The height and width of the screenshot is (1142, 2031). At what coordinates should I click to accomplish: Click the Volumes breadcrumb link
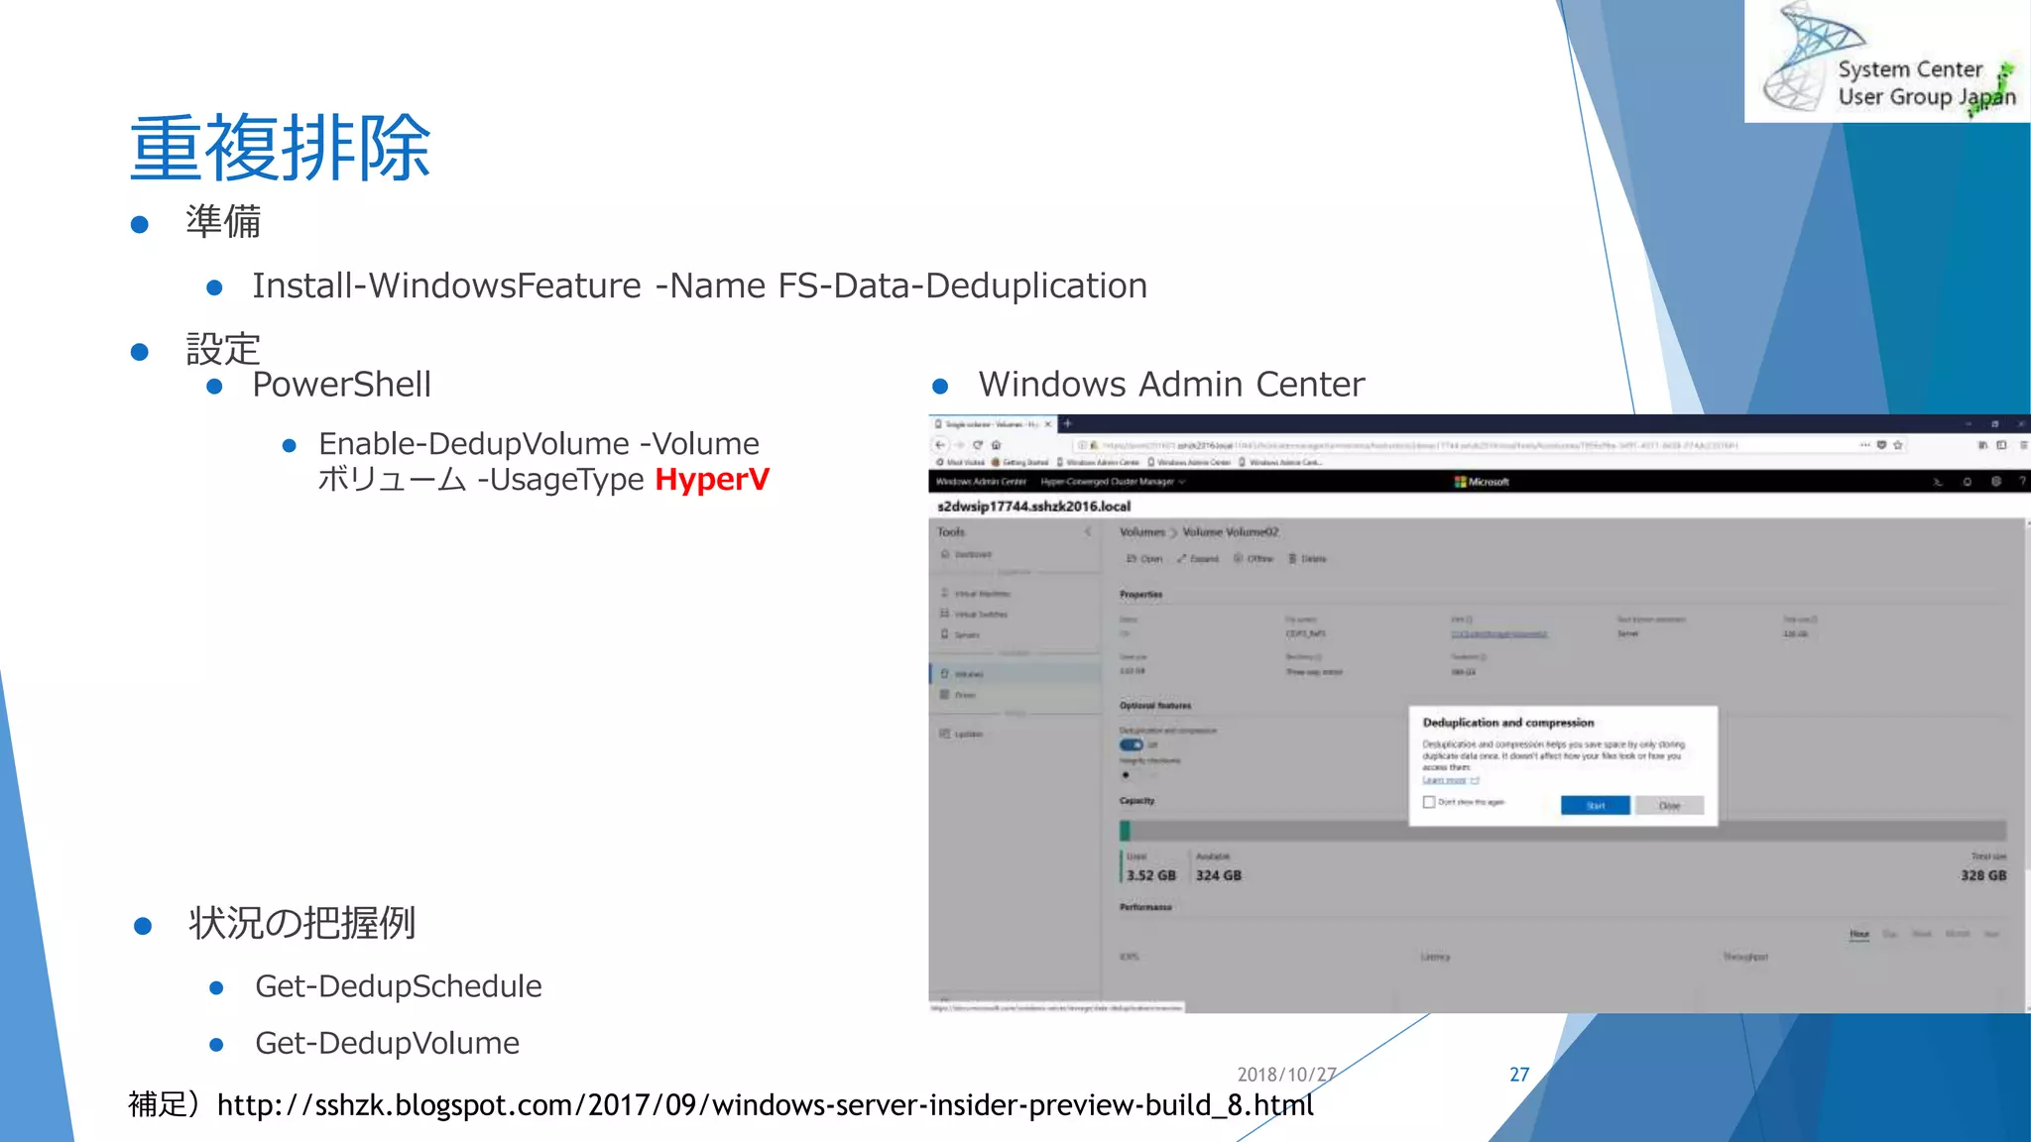pos(1142,532)
